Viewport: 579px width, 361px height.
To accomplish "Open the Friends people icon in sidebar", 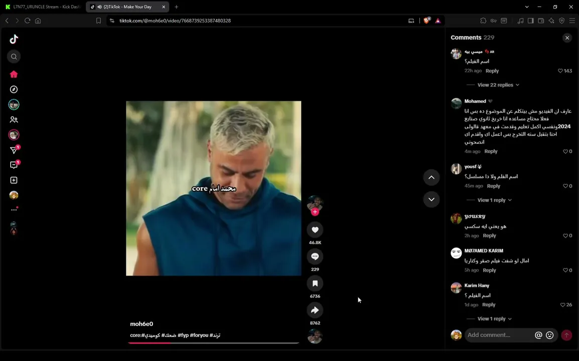I will (14, 120).
